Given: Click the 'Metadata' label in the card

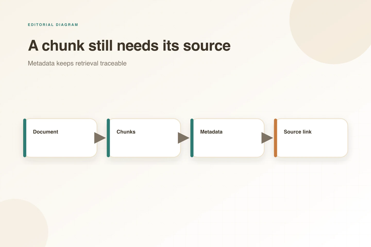Looking at the screenshot, I should [x=211, y=132].
